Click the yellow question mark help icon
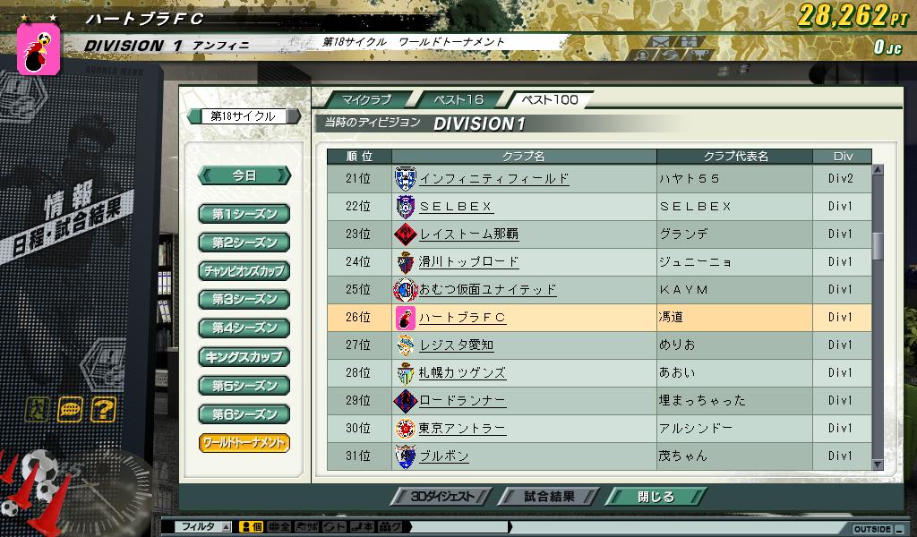Image resolution: width=917 pixels, height=537 pixels. tap(104, 410)
